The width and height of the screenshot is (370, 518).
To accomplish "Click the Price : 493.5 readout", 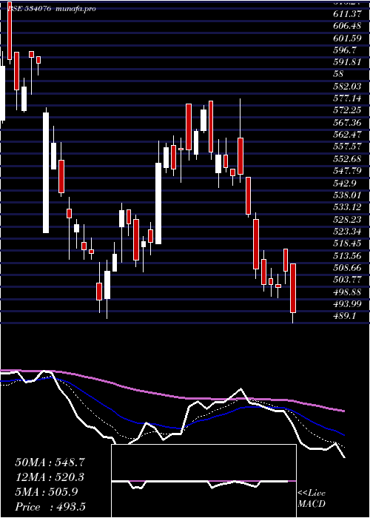I will pyautogui.click(x=50, y=507).
